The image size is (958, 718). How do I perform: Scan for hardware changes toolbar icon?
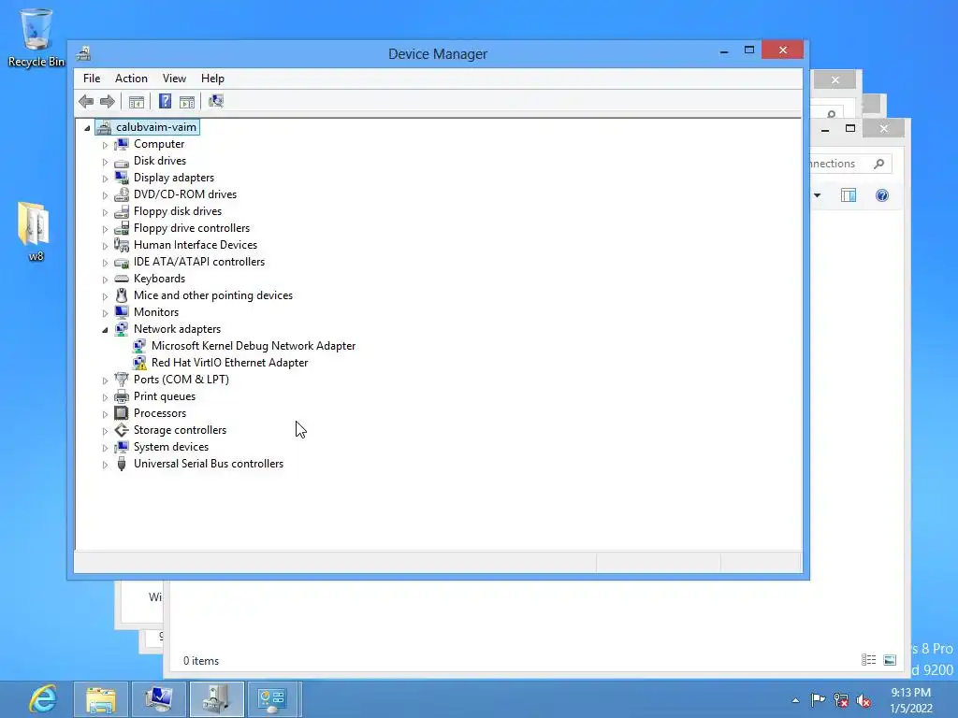click(x=216, y=101)
